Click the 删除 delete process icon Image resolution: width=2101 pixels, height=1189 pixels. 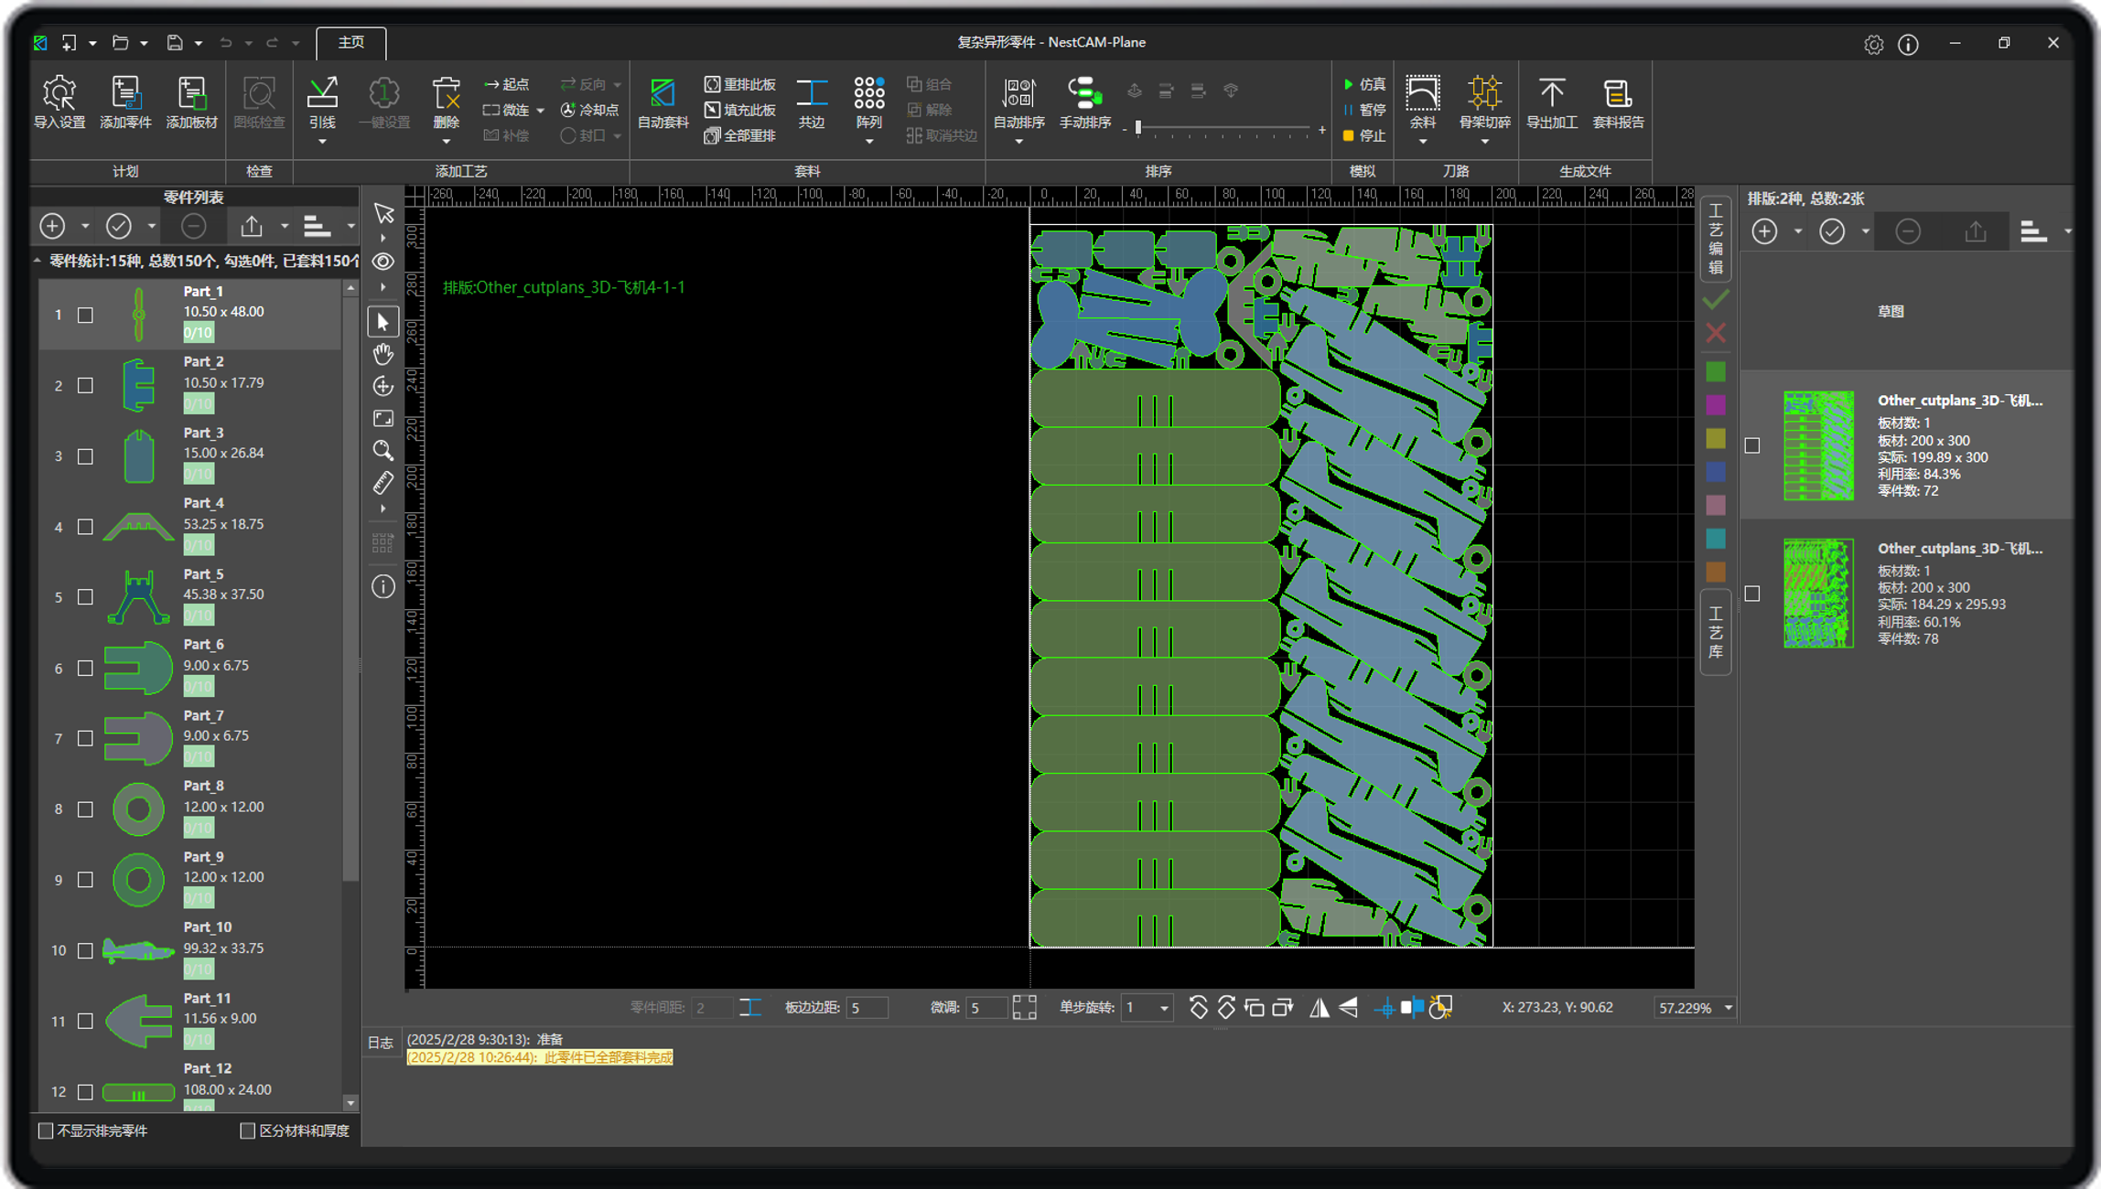[x=446, y=102]
